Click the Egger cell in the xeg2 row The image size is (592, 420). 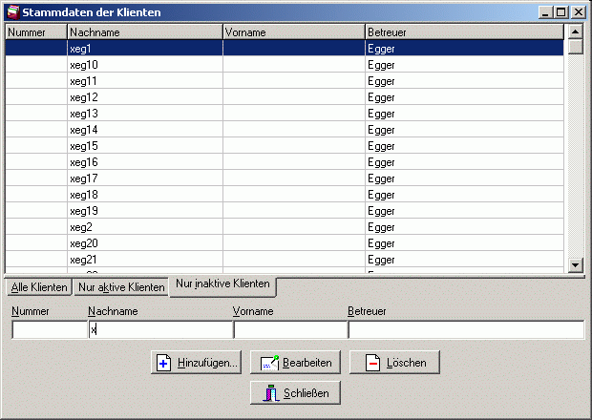pyautogui.click(x=464, y=227)
